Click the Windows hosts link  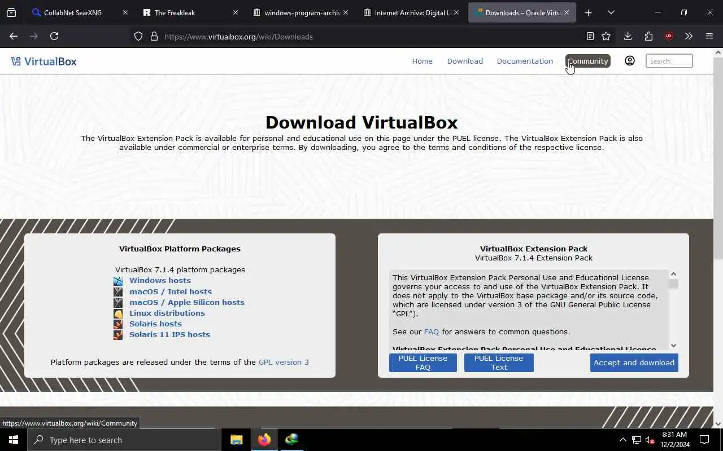(x=160, y=280)
